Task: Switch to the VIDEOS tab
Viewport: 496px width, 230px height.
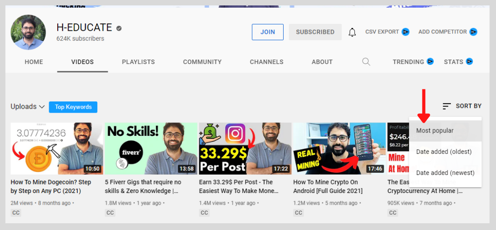Action: click(83, 62)
